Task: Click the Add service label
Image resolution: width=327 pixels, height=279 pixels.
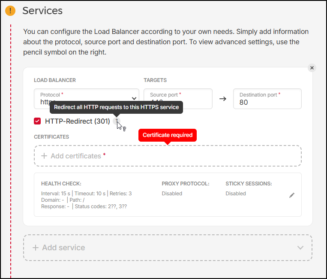Action: [x=63, y=248]
